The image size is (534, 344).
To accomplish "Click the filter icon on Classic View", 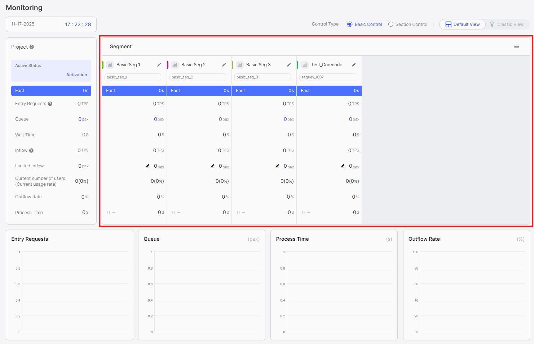I will [x=492, y=24].
